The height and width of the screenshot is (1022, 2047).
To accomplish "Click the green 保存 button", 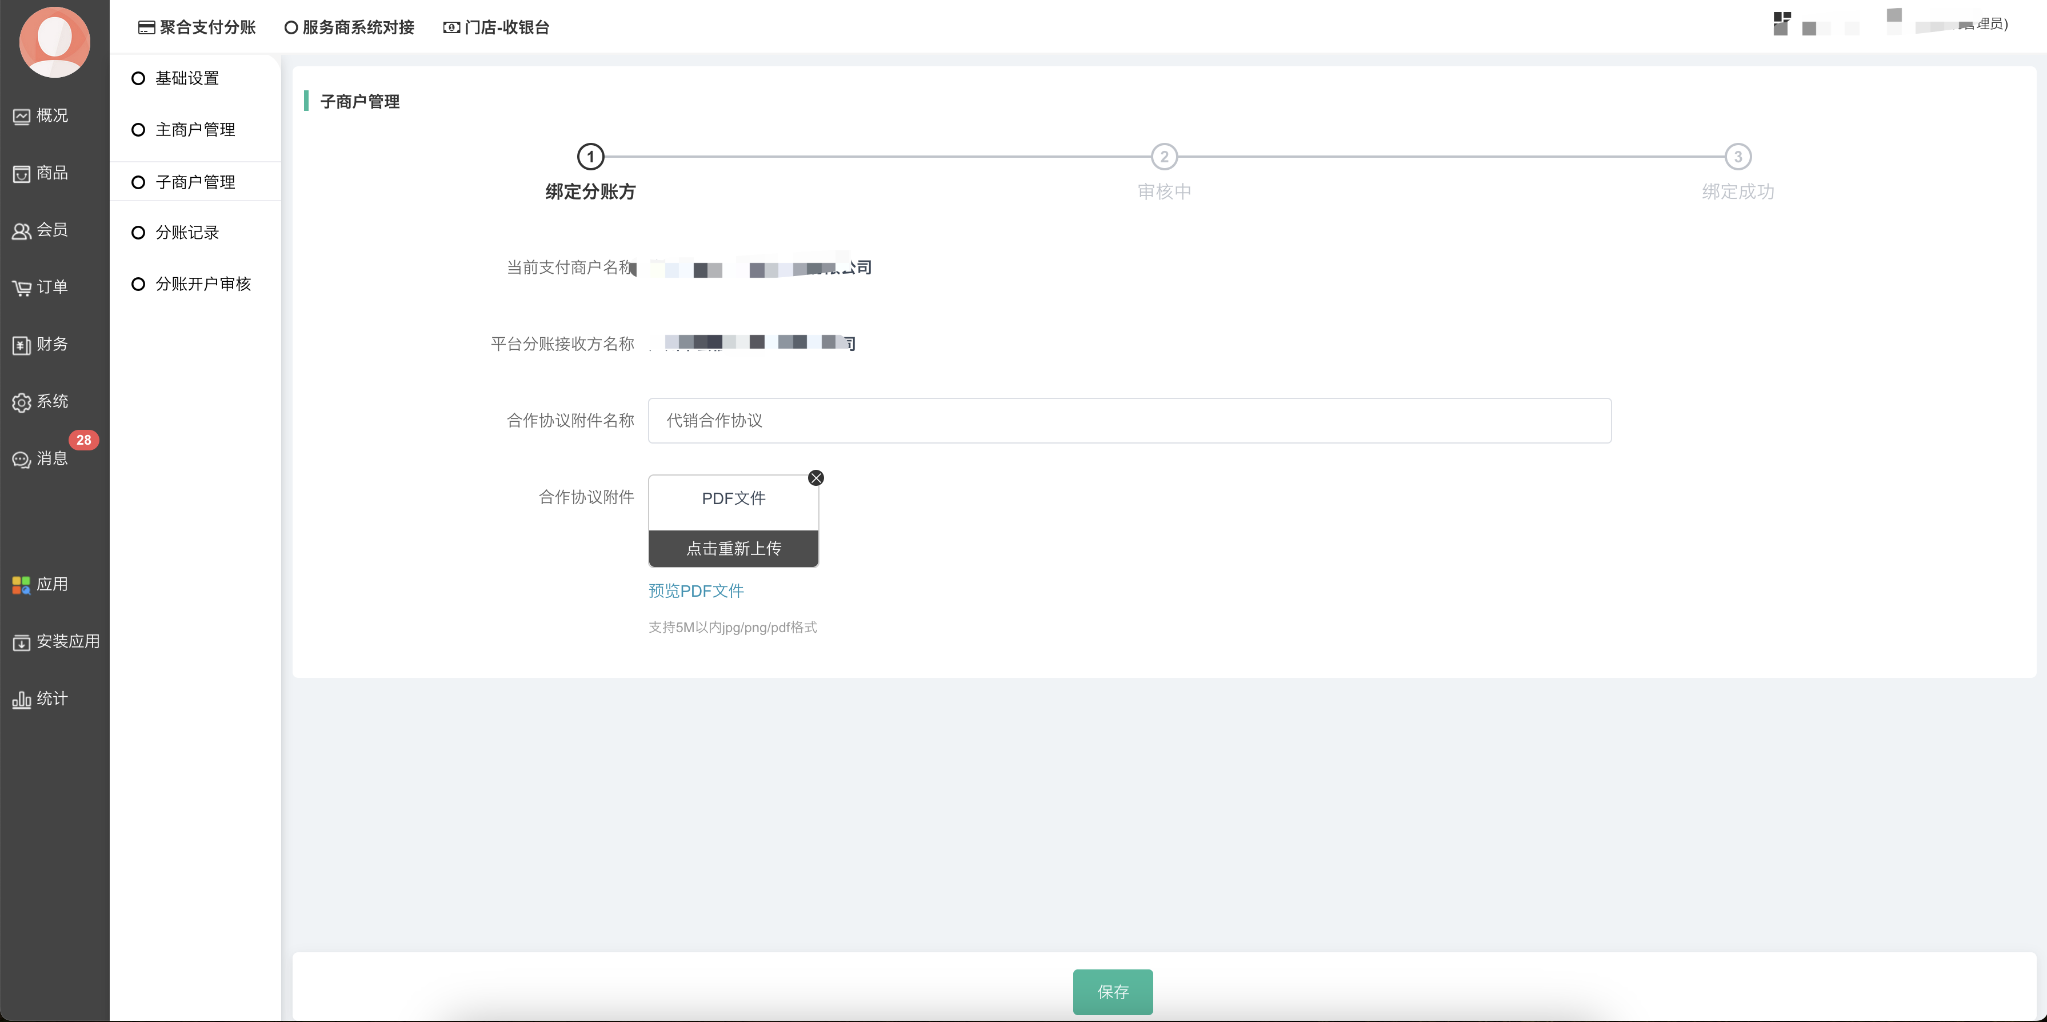I will (1112, 991).
